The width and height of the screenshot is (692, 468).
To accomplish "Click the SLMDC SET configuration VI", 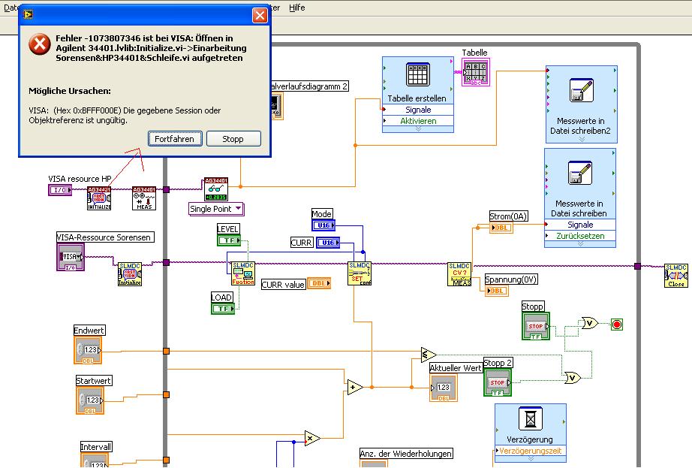I will pyautogui.click(x=360, y=274).
